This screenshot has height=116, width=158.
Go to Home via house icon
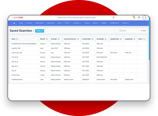14,23
